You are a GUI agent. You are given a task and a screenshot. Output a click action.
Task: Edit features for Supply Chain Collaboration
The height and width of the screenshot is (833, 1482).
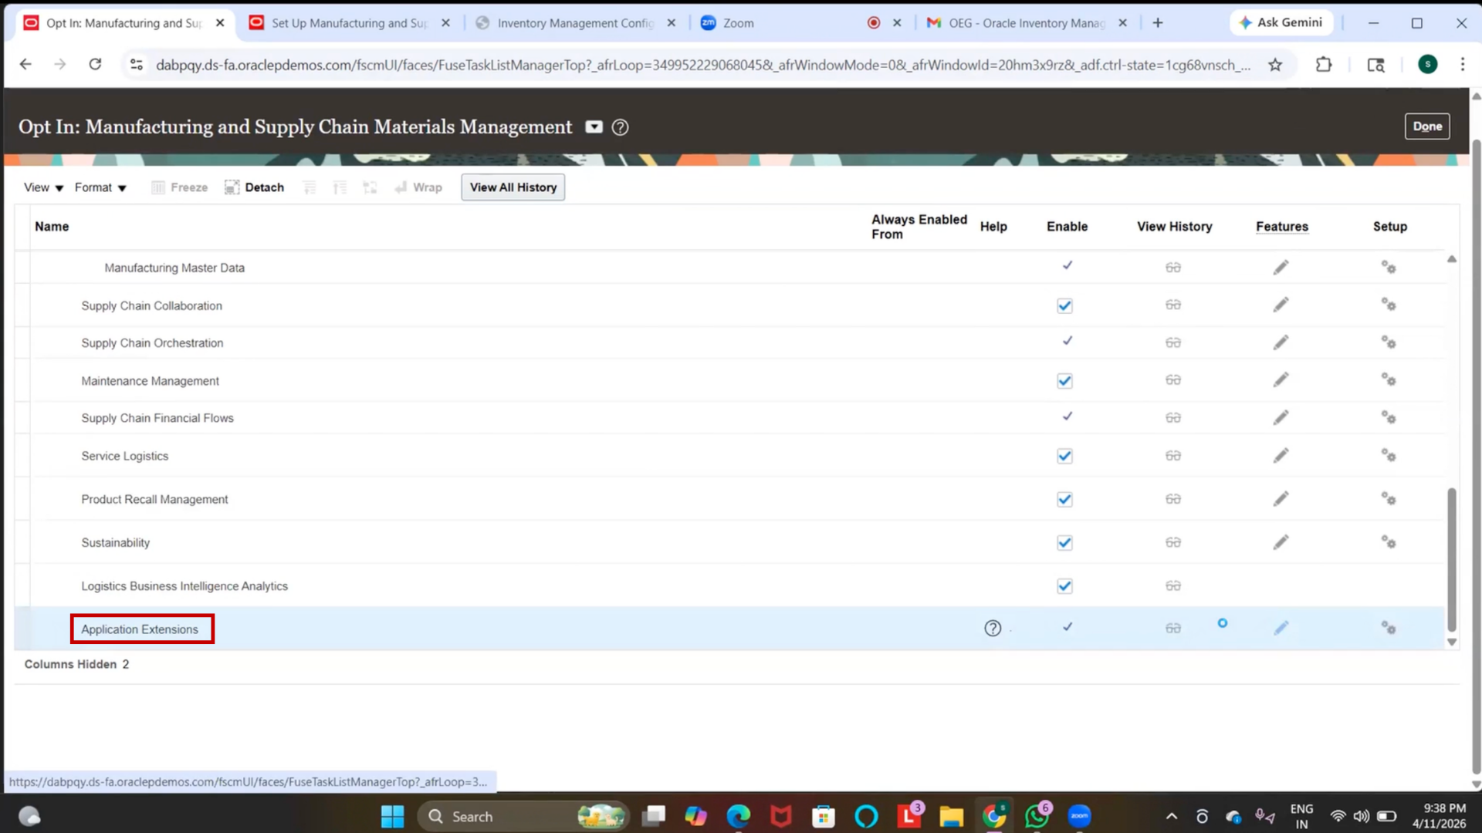pyautogui.click(x=1281, y=305)
